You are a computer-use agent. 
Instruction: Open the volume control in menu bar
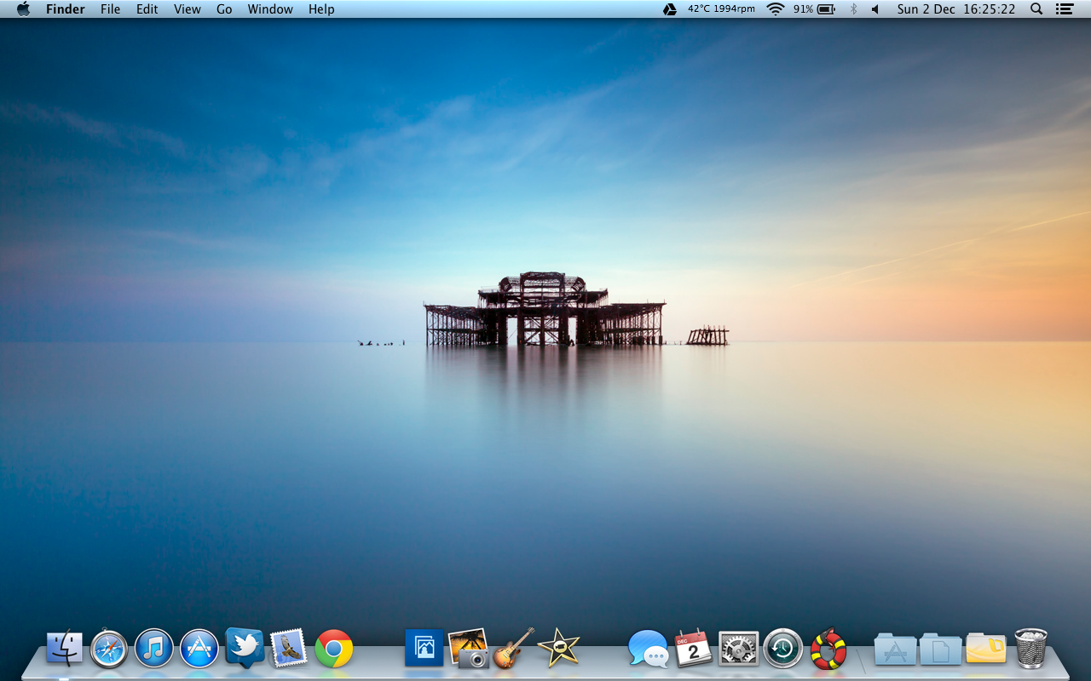pos(875,9)
